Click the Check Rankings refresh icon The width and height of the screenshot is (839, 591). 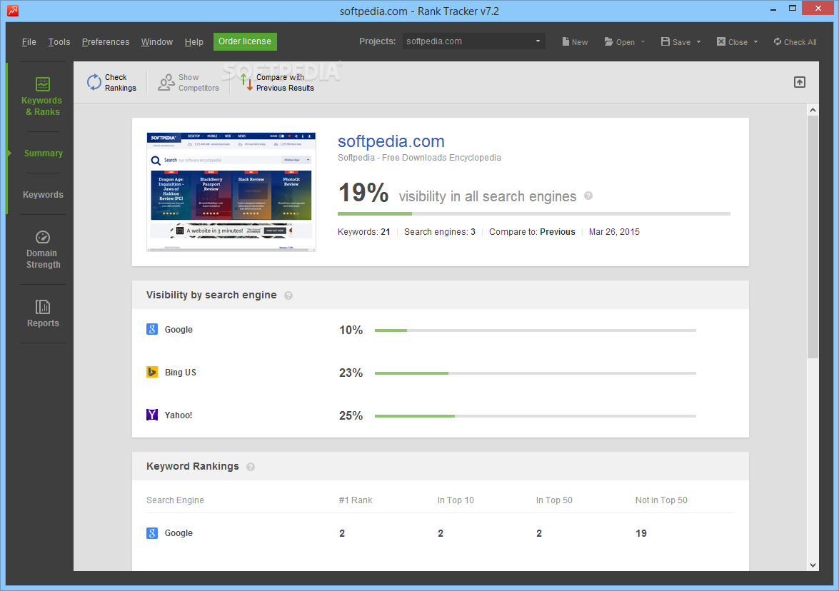point(94,82)
